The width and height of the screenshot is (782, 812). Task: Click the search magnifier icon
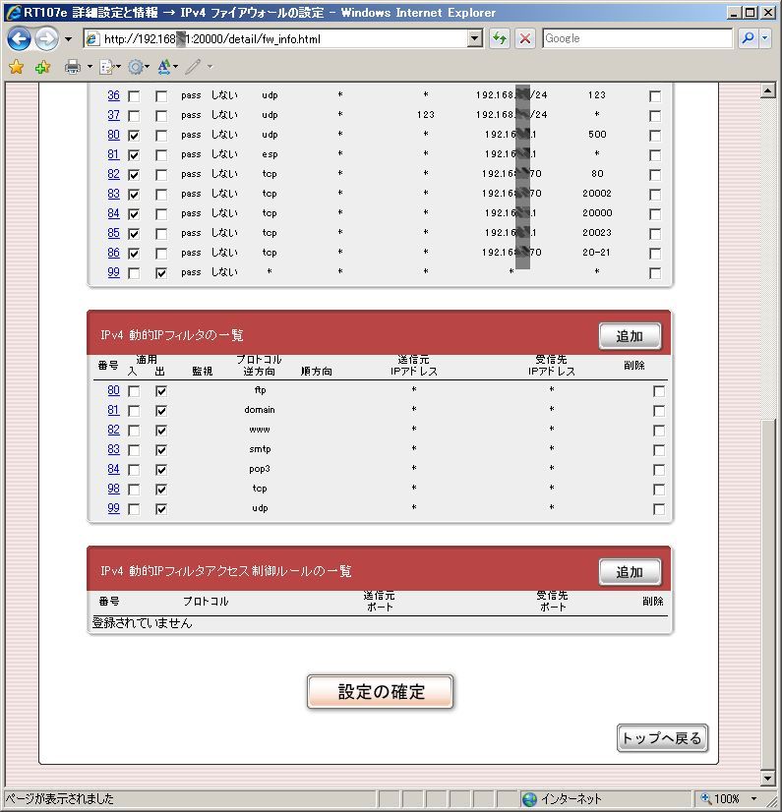pyautogui.click(x=748, y=38)
